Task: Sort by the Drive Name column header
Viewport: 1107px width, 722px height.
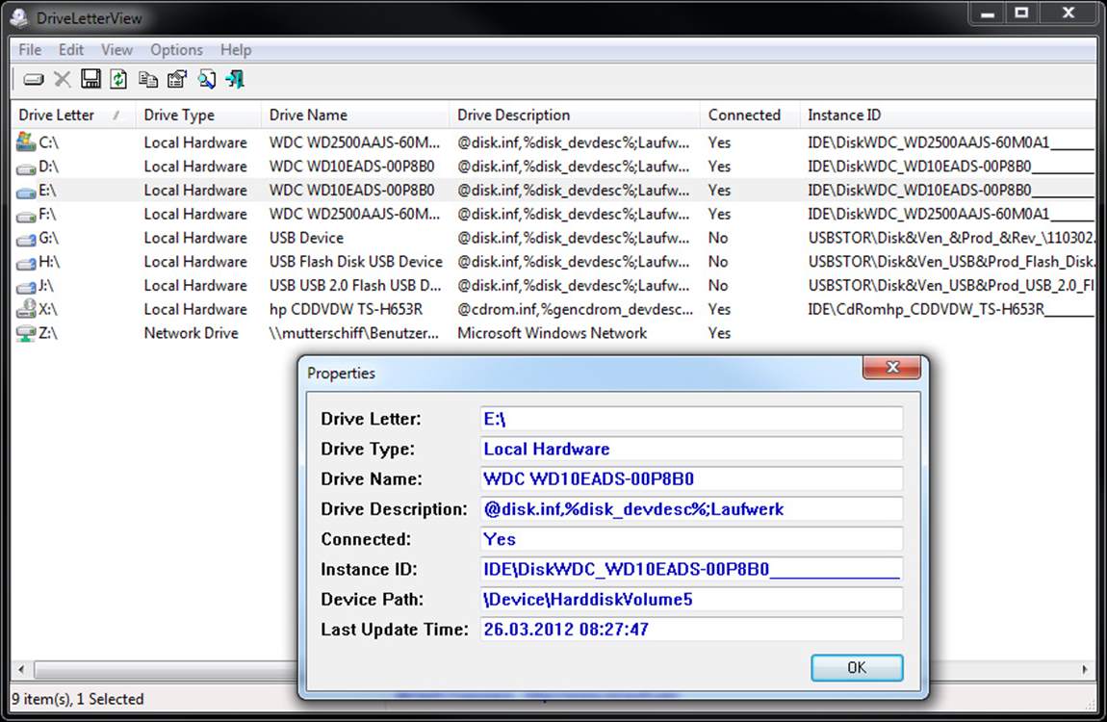Action: tap(355, 116)
